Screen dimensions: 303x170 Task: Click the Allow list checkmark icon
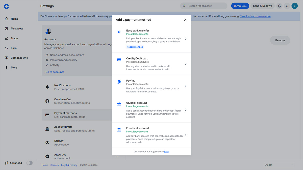tap(47, 156)
